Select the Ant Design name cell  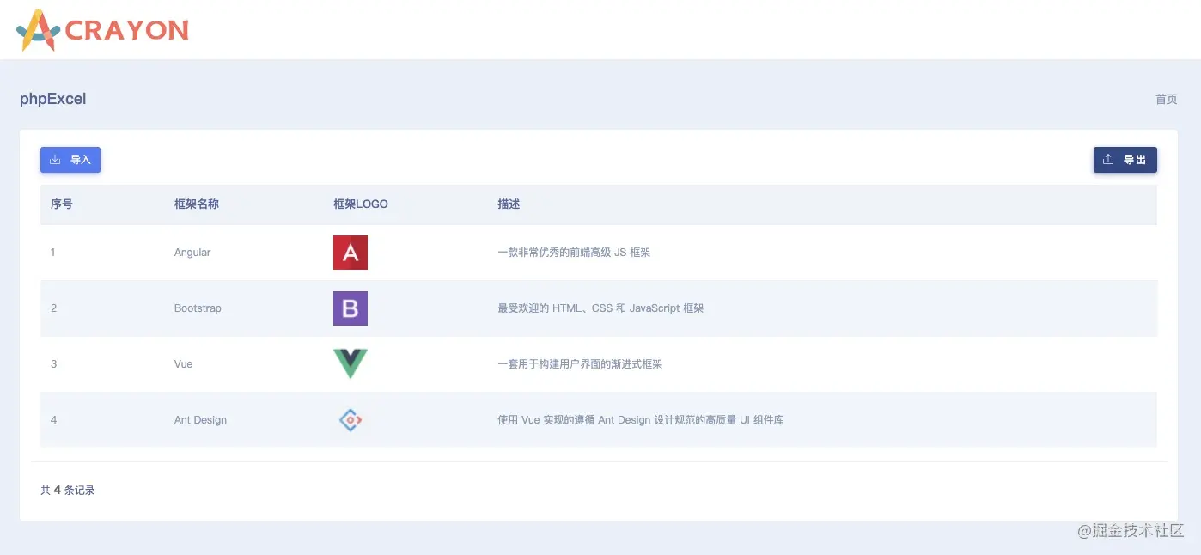click(x=200, y=420)
